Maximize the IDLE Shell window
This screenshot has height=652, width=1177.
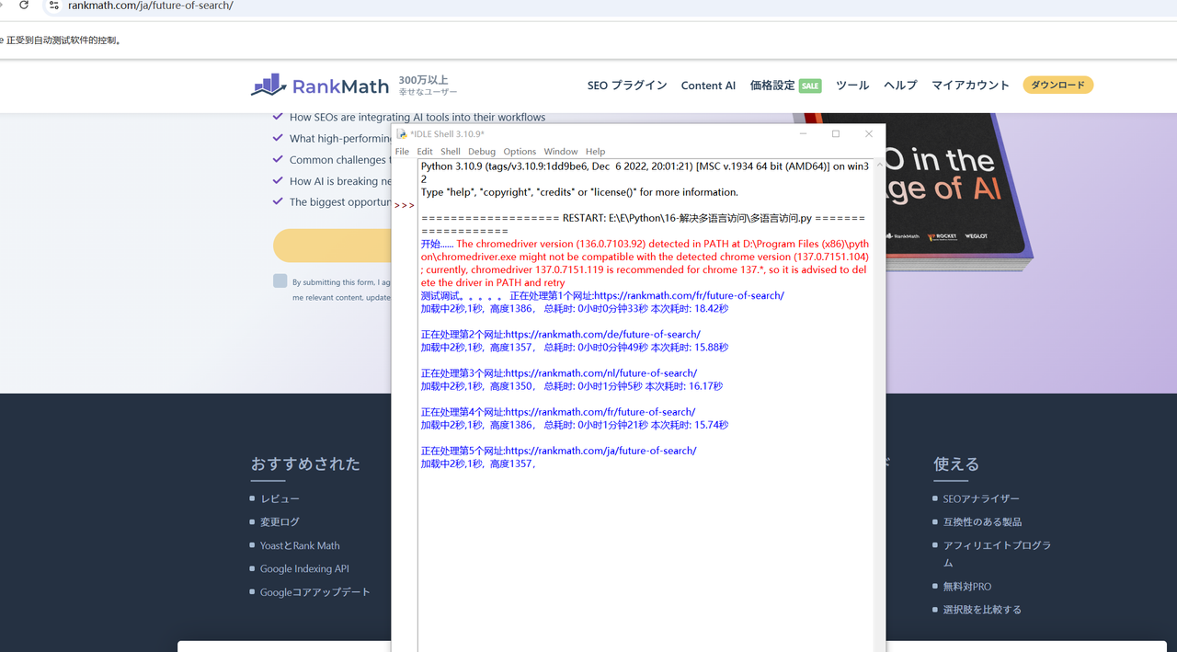pyautogui.click(x=836, y=134)
